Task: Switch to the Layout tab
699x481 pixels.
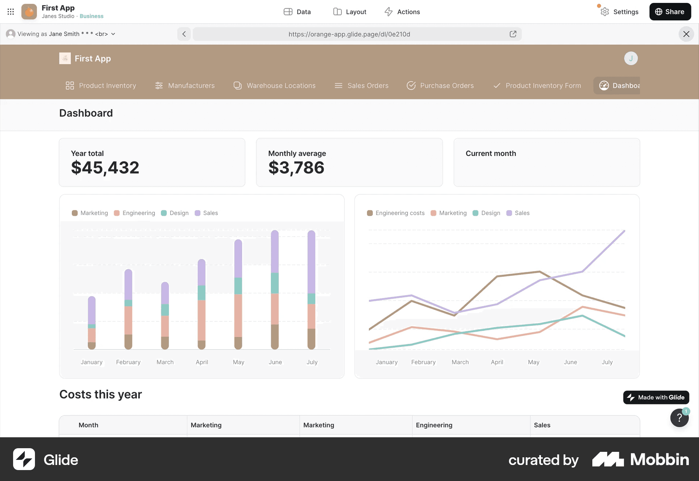Action: pos(349,12)
